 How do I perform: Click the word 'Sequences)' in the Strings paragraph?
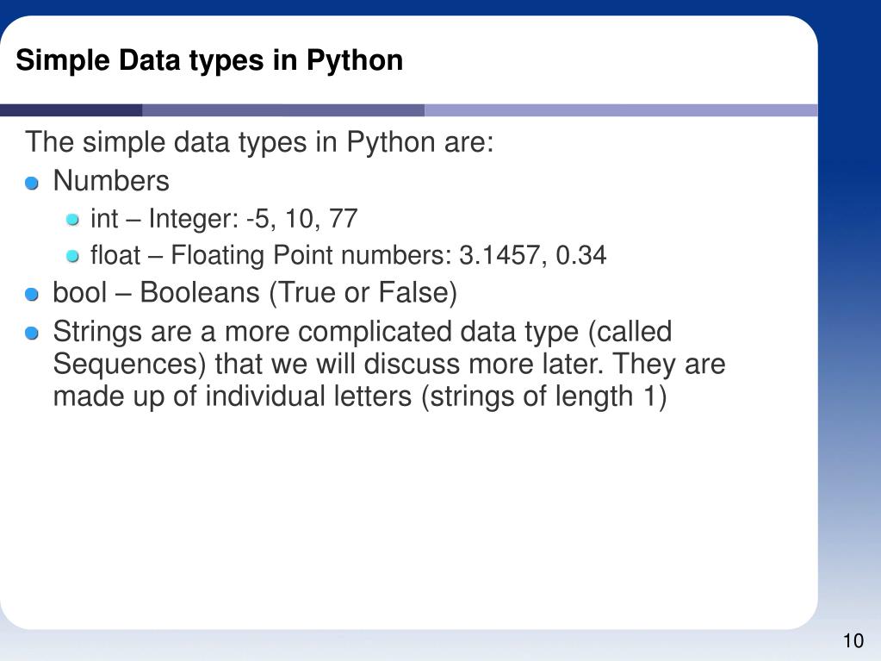(x=130, y=365)
